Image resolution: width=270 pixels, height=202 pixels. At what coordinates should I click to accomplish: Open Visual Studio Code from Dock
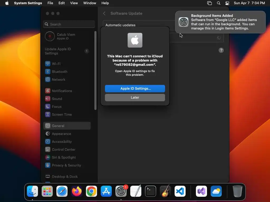(x=180, y=191)
